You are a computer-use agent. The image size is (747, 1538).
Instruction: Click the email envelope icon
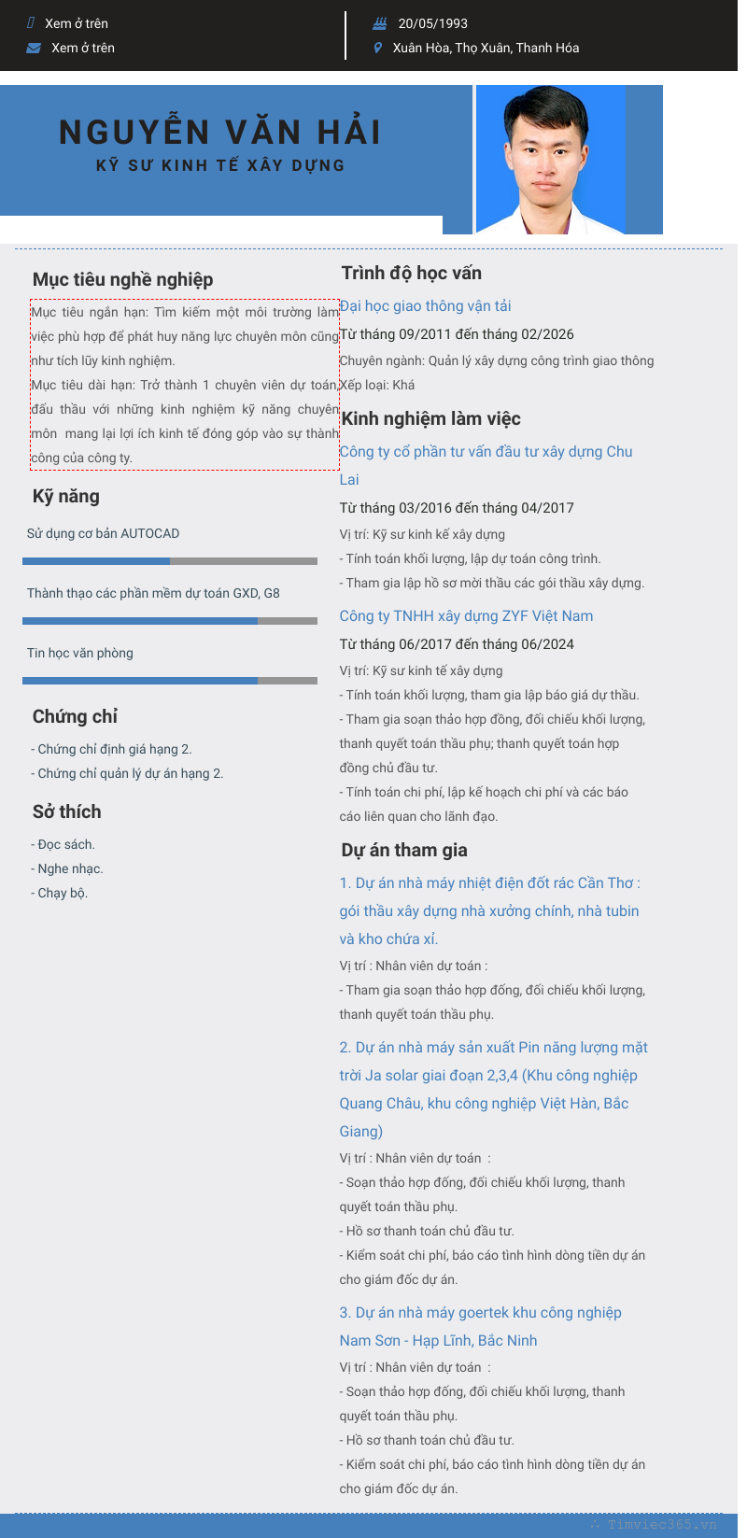click(34, 48)
